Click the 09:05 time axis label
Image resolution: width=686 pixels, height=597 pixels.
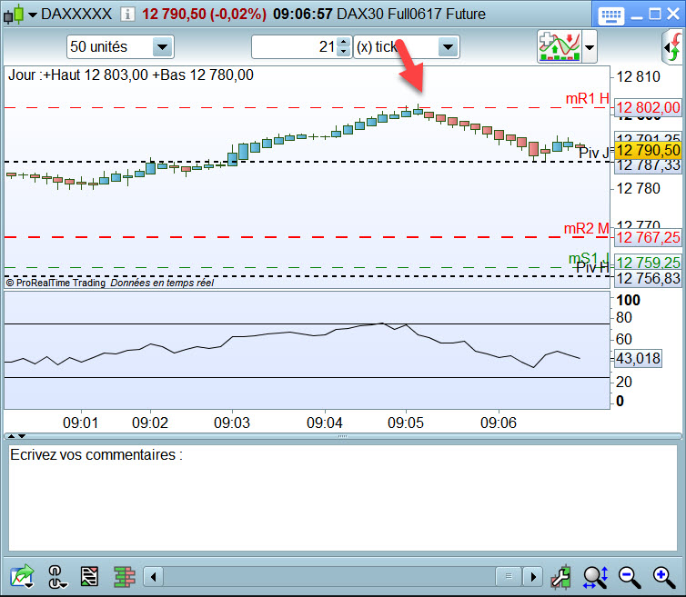(406, 423)
